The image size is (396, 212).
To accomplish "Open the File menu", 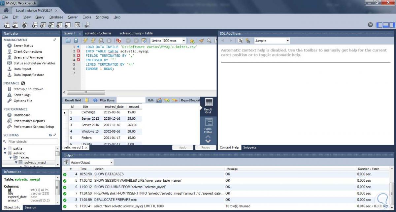I will coord(5,17).
